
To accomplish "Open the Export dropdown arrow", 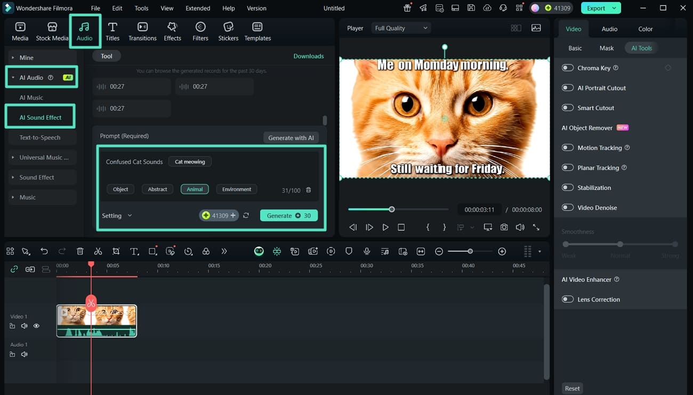I will [614, 8].
